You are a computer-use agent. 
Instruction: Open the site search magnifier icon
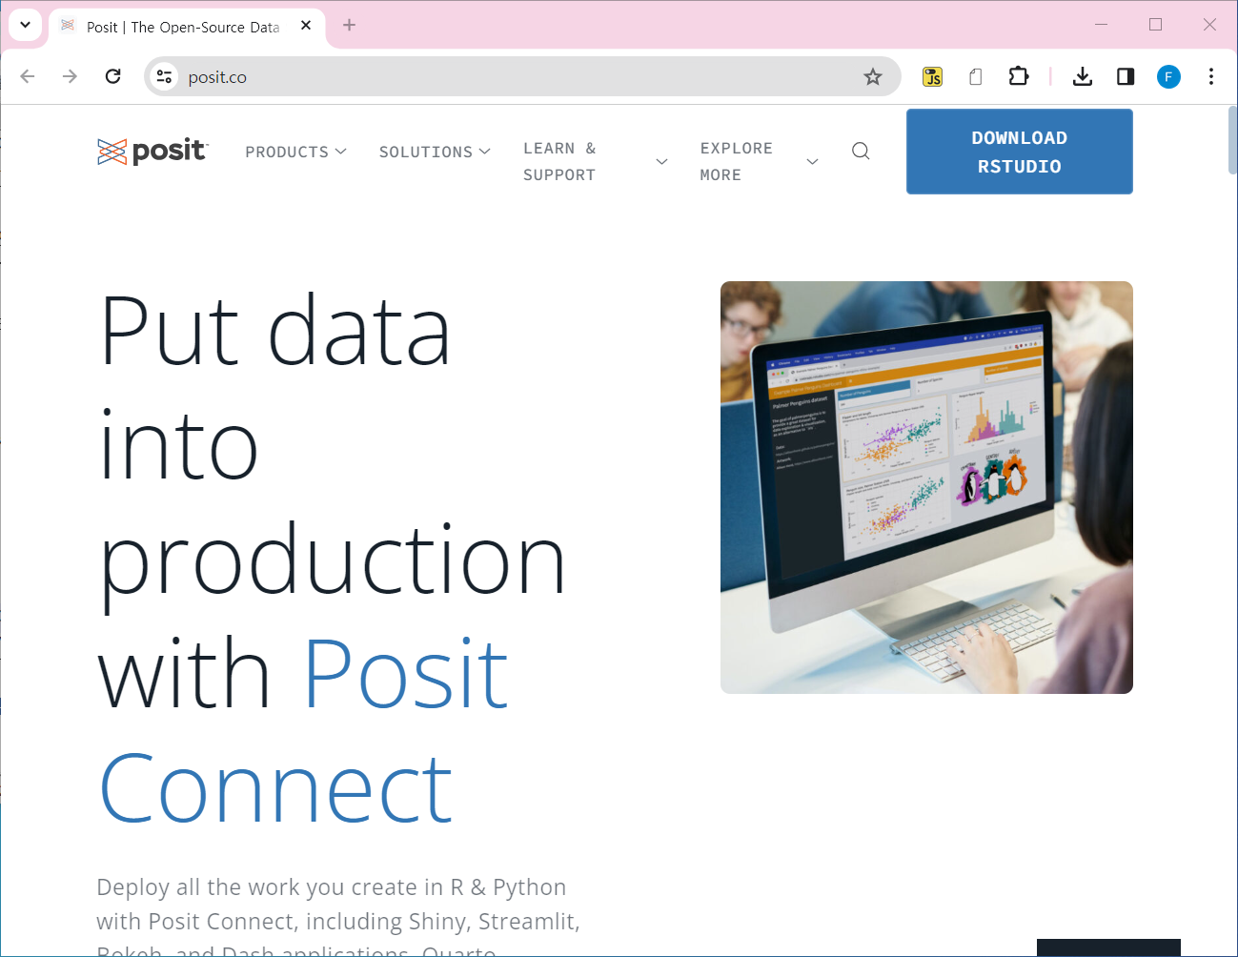pyautogui.click(x=861, y=151)
